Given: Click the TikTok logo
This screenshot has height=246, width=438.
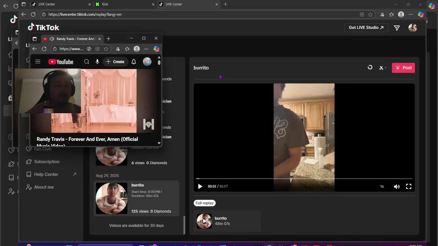Looking at the screenshot, I should click(x=43, y=27).
